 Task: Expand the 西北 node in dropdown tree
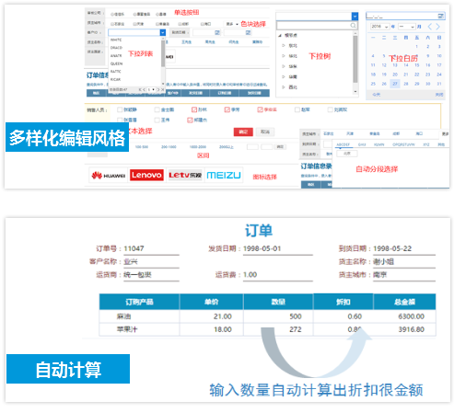click(284, 87)
